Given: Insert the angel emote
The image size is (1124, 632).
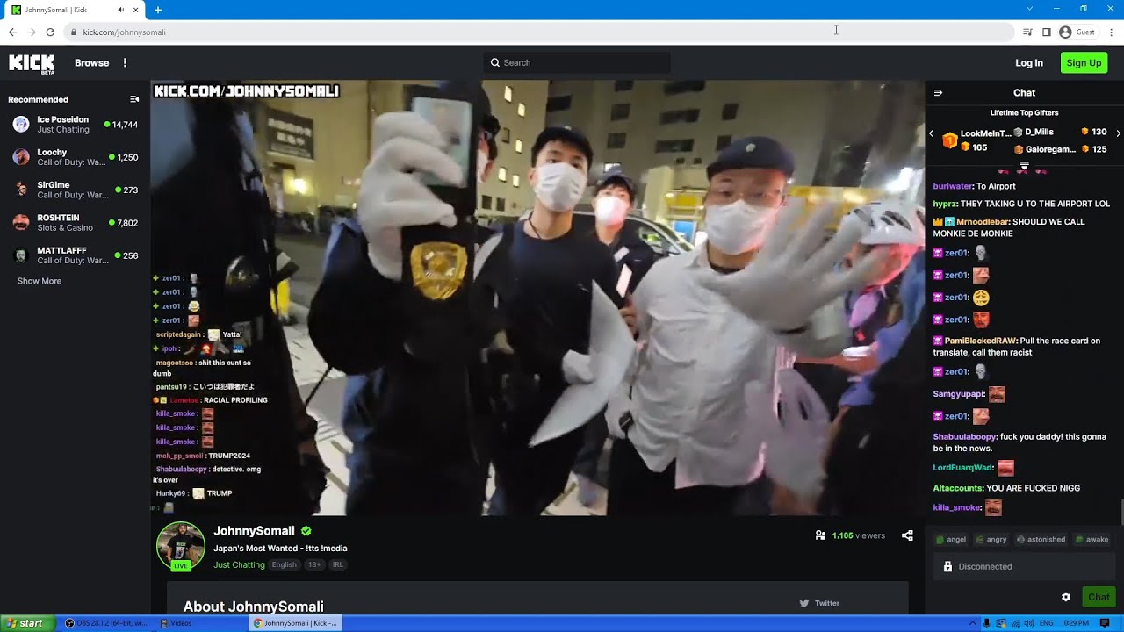Looking at the screenshot, I should click(951, 540).
